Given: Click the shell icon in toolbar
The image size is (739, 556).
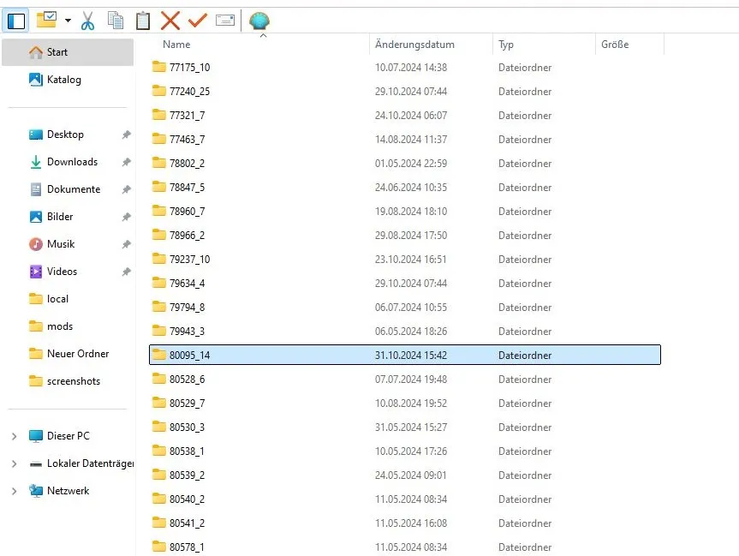Looking at the screenshot, I should pos(259,20).
